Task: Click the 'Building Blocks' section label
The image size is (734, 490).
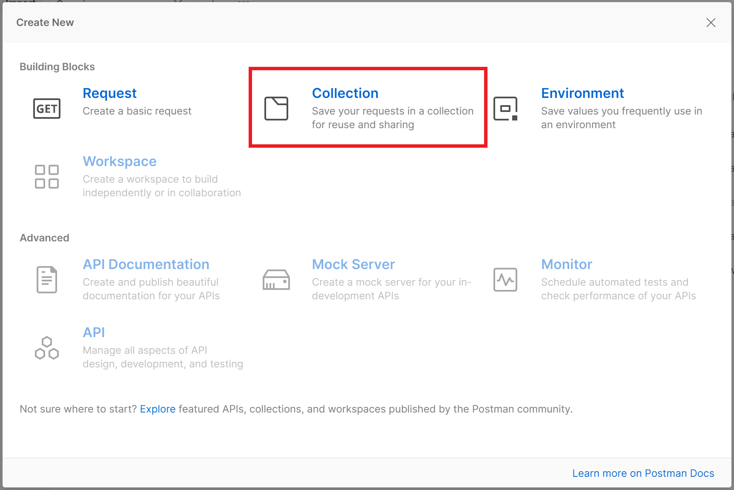Action: tap(57, 67)
